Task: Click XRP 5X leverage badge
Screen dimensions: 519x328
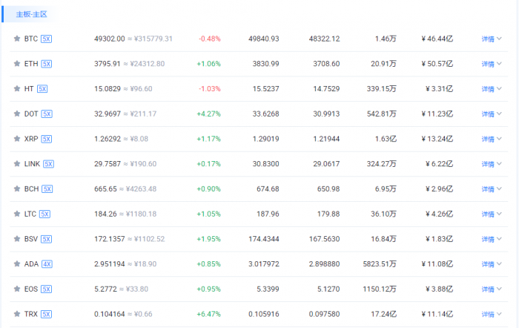Action: pyautogui.click(x=47, y=140)
